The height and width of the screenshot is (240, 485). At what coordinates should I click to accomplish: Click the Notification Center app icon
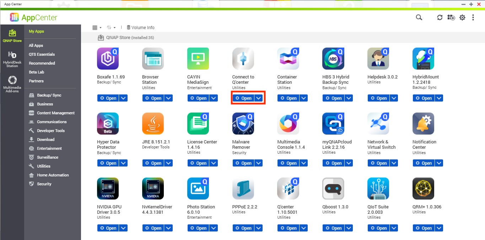pyautogui.click(x=424, y=124)
